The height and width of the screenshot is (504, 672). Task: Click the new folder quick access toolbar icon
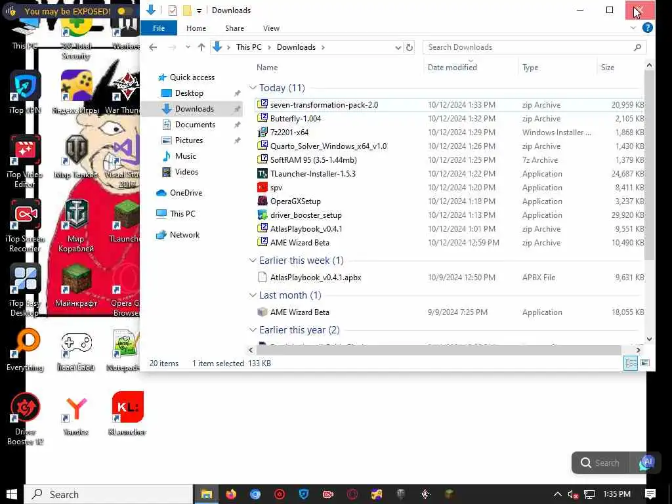tap(187, 10)
